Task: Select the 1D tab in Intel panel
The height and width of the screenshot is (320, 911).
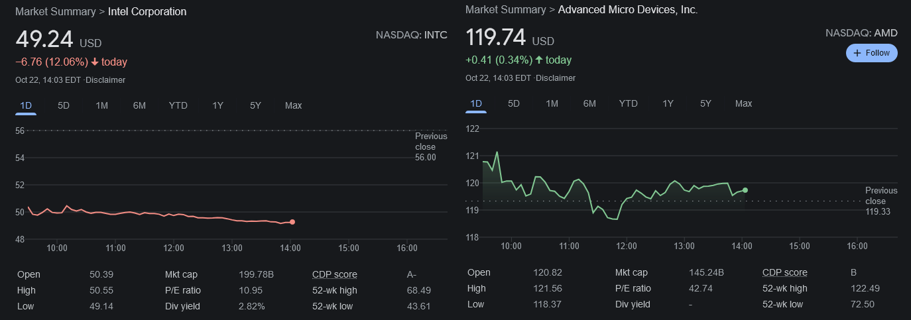Action: click(x=26, y=105)
